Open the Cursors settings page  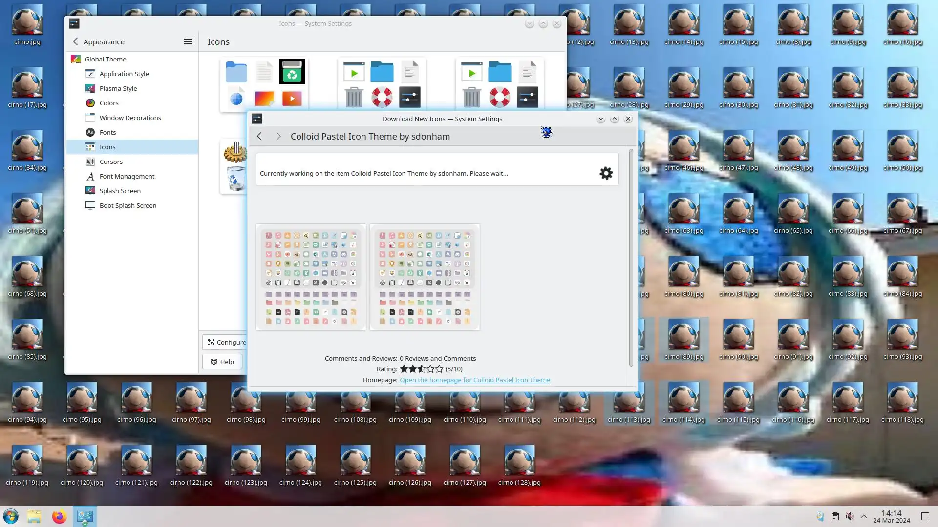tap(111, 162)
